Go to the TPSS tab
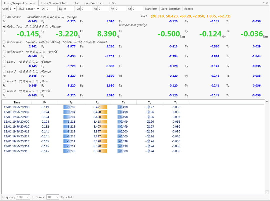 112,3
